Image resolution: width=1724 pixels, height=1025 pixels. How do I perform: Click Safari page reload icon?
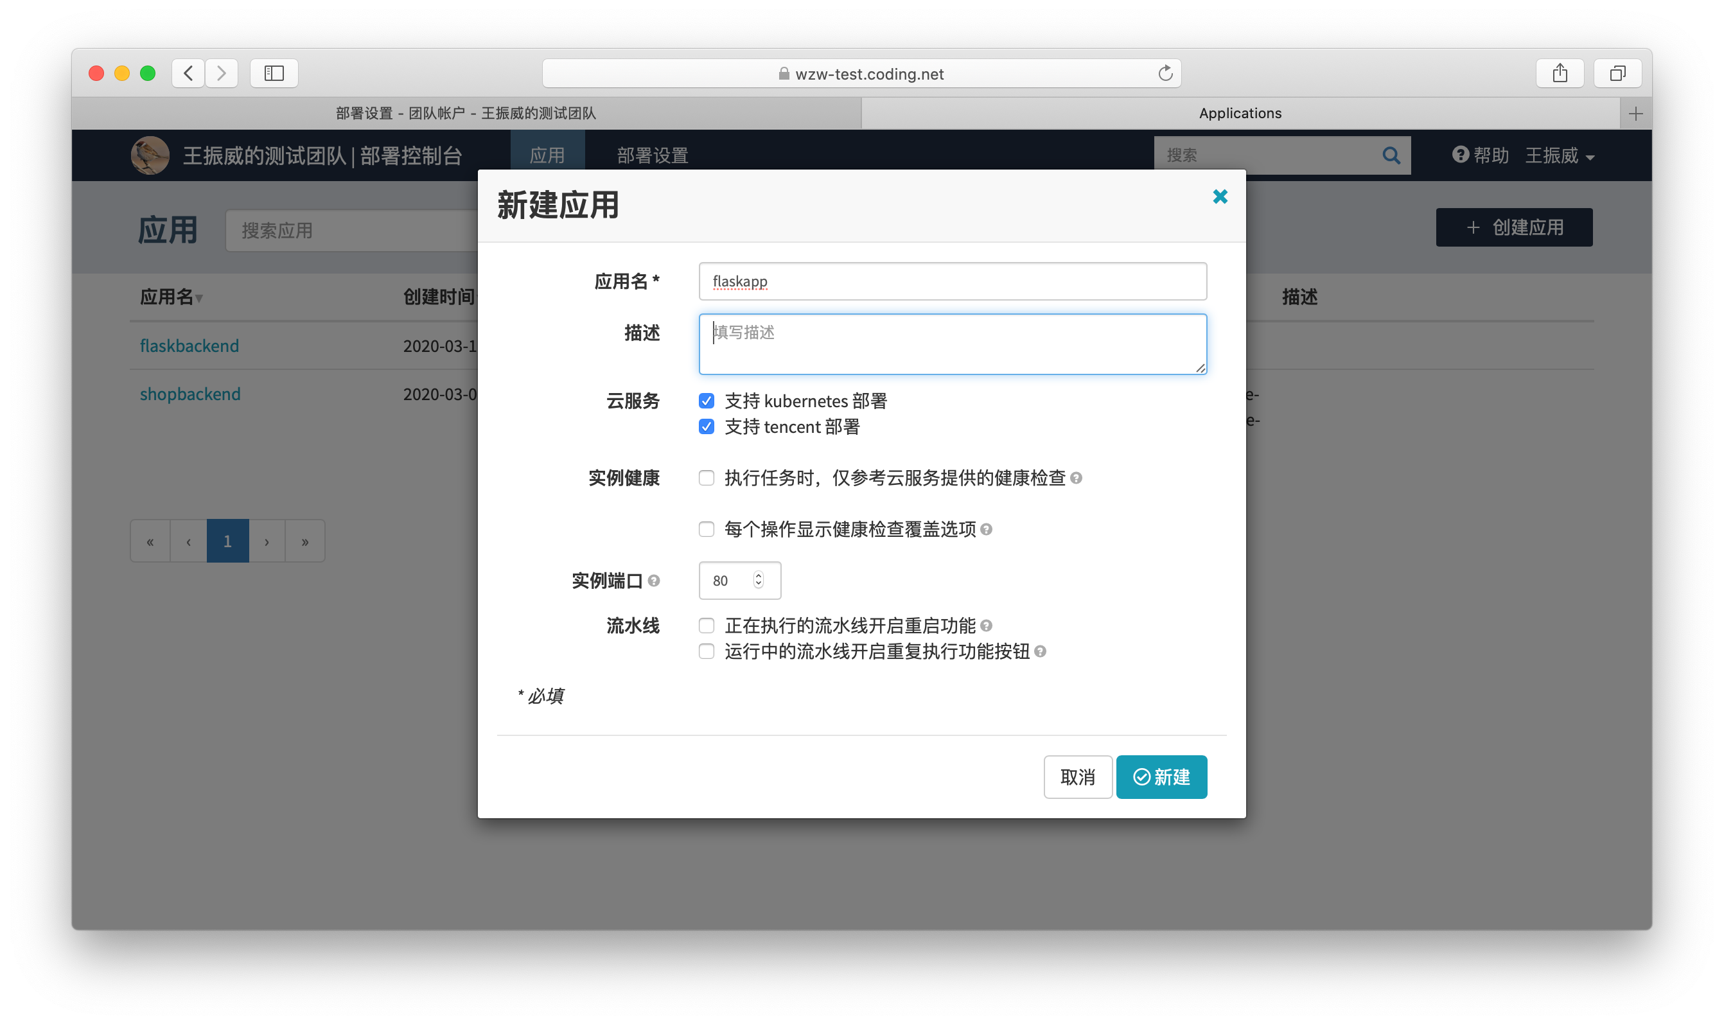coord(1165,73)
